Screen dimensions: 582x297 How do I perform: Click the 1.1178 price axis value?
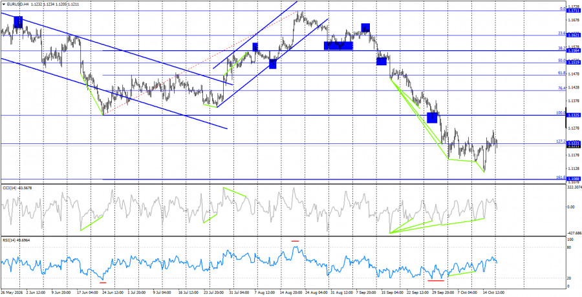(573, 155)
